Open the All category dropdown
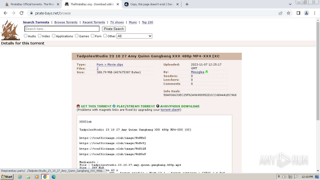The height and width of the screenshot is (180, 320). tap(134, 36)
